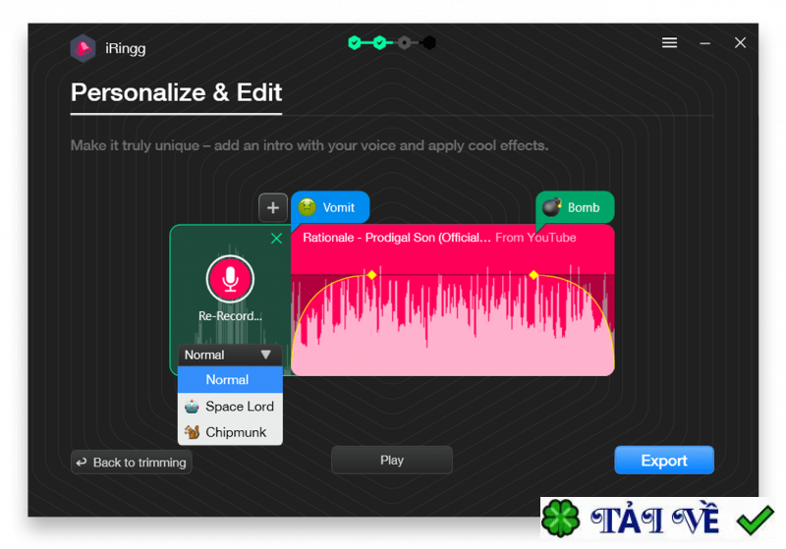Choose Chipmunk voice effect
786x549 pixels.
pos(230,432)
